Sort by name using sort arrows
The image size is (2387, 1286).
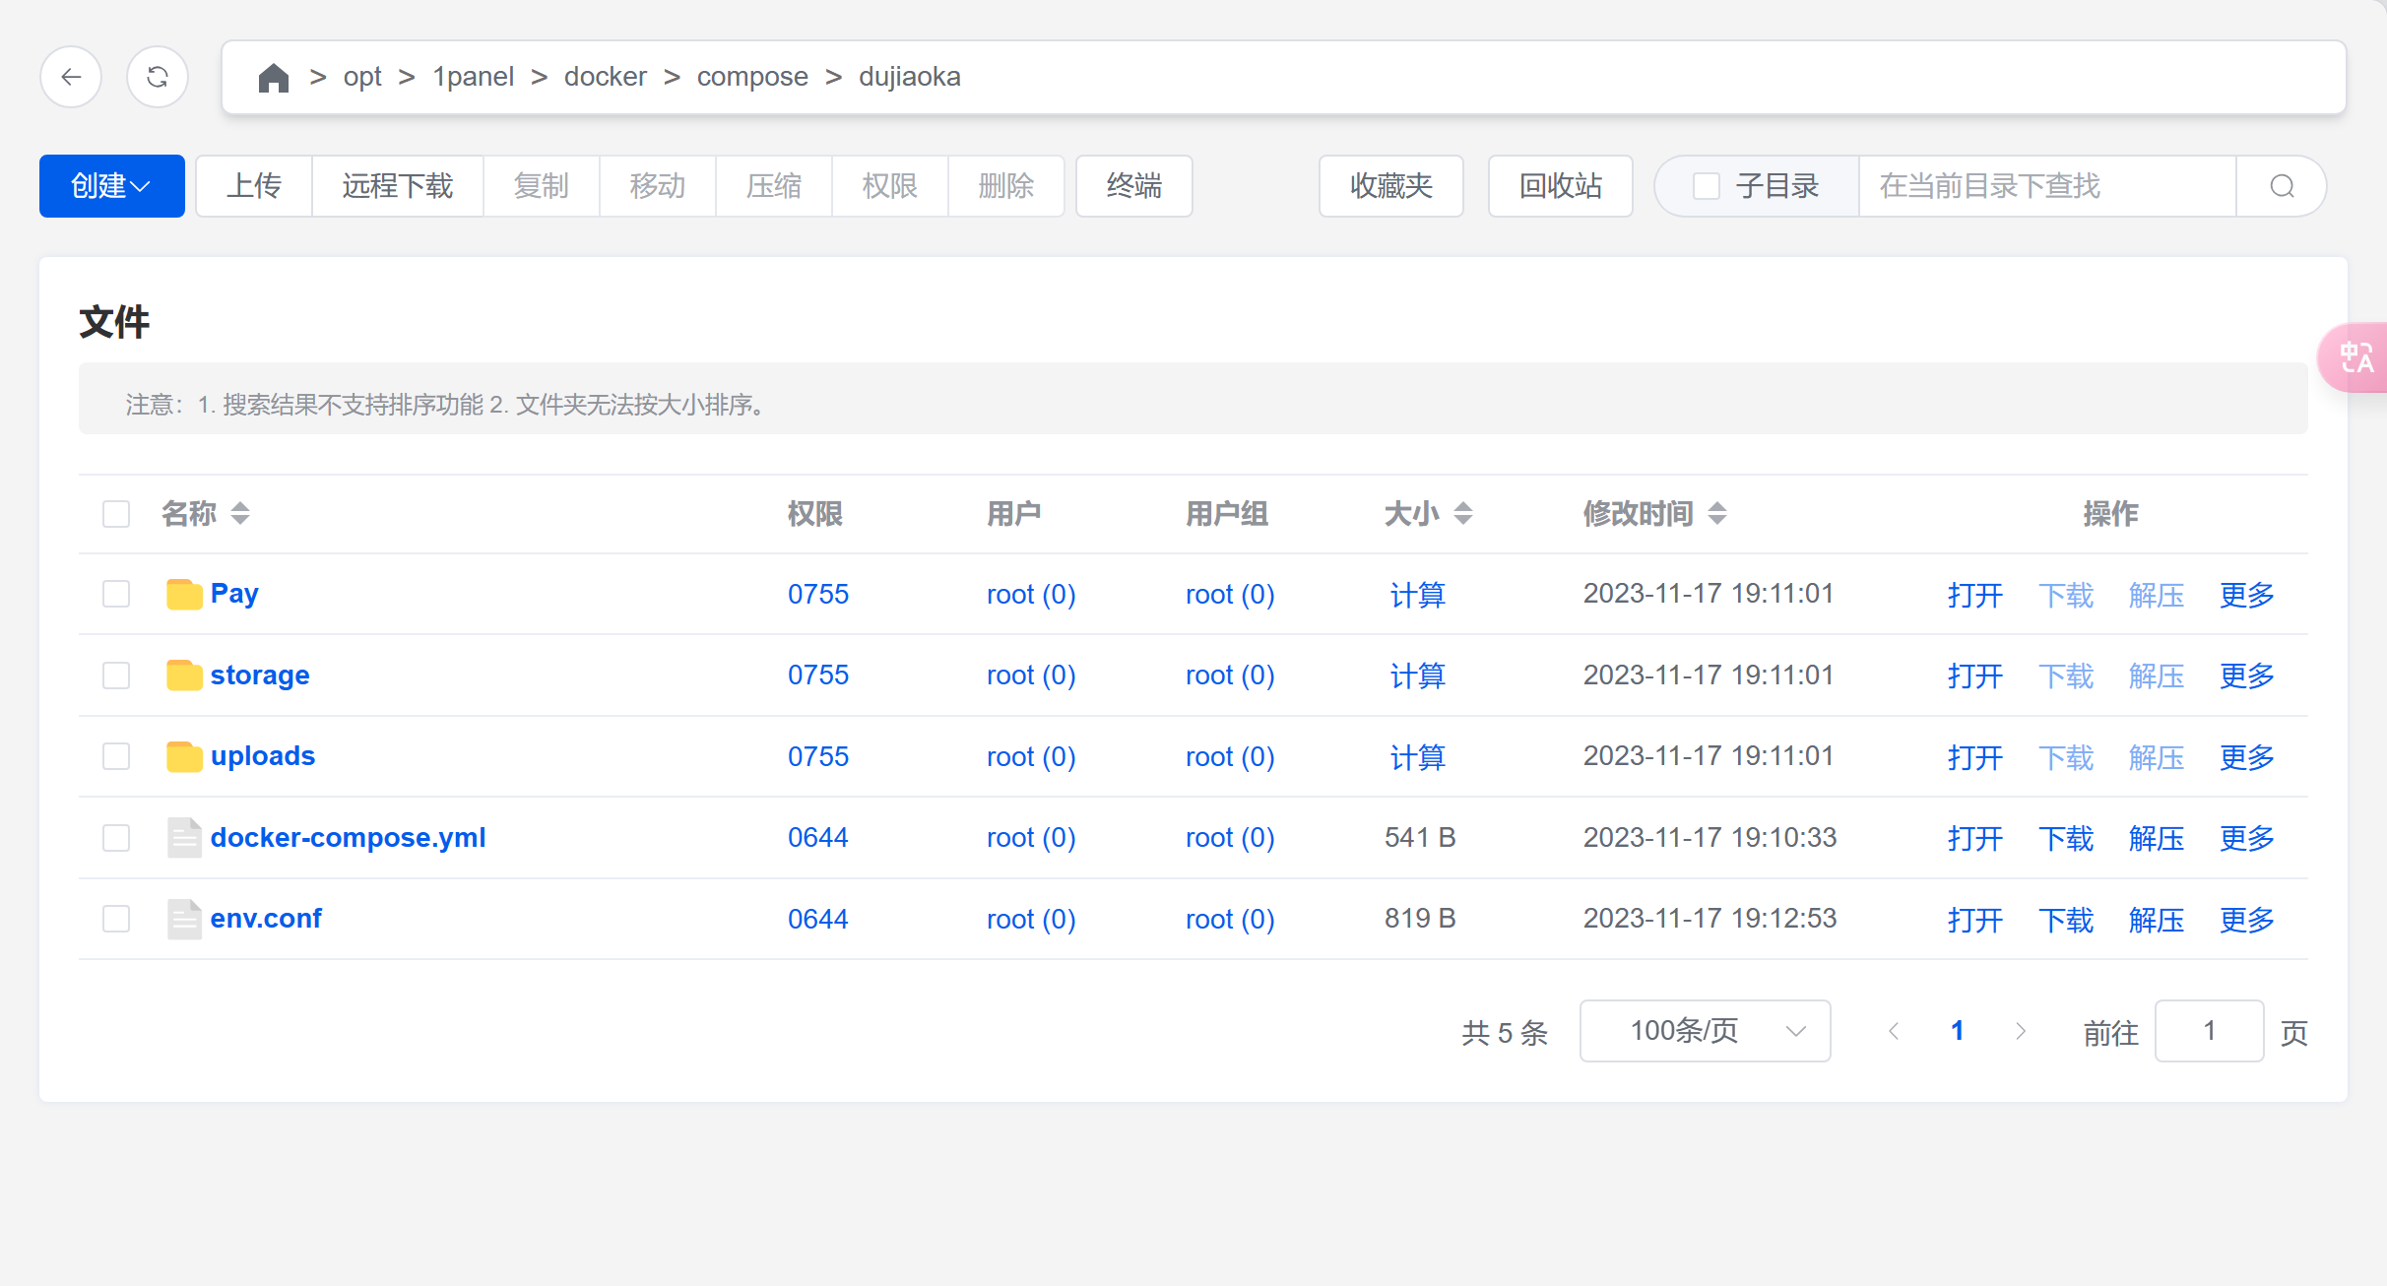[240, 513]
